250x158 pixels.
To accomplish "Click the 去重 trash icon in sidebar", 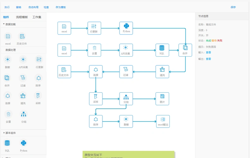I will click(x=8, y=114).
